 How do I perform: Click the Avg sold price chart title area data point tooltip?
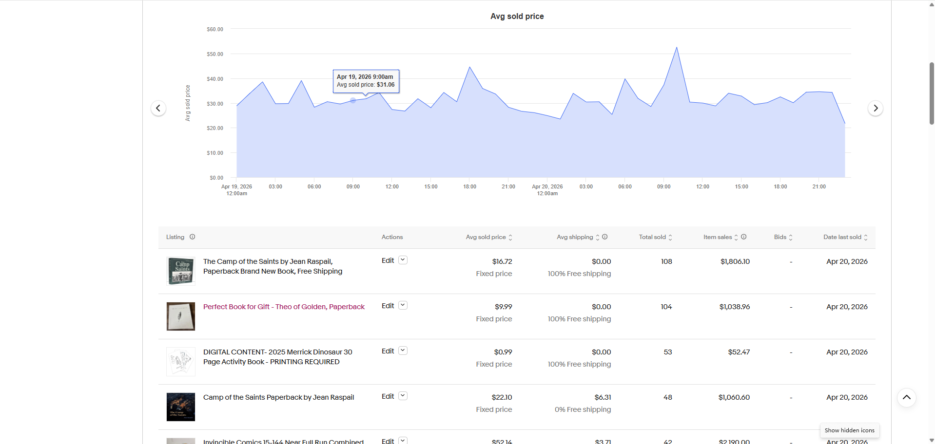pyautogui.click(x=366, y=81)
